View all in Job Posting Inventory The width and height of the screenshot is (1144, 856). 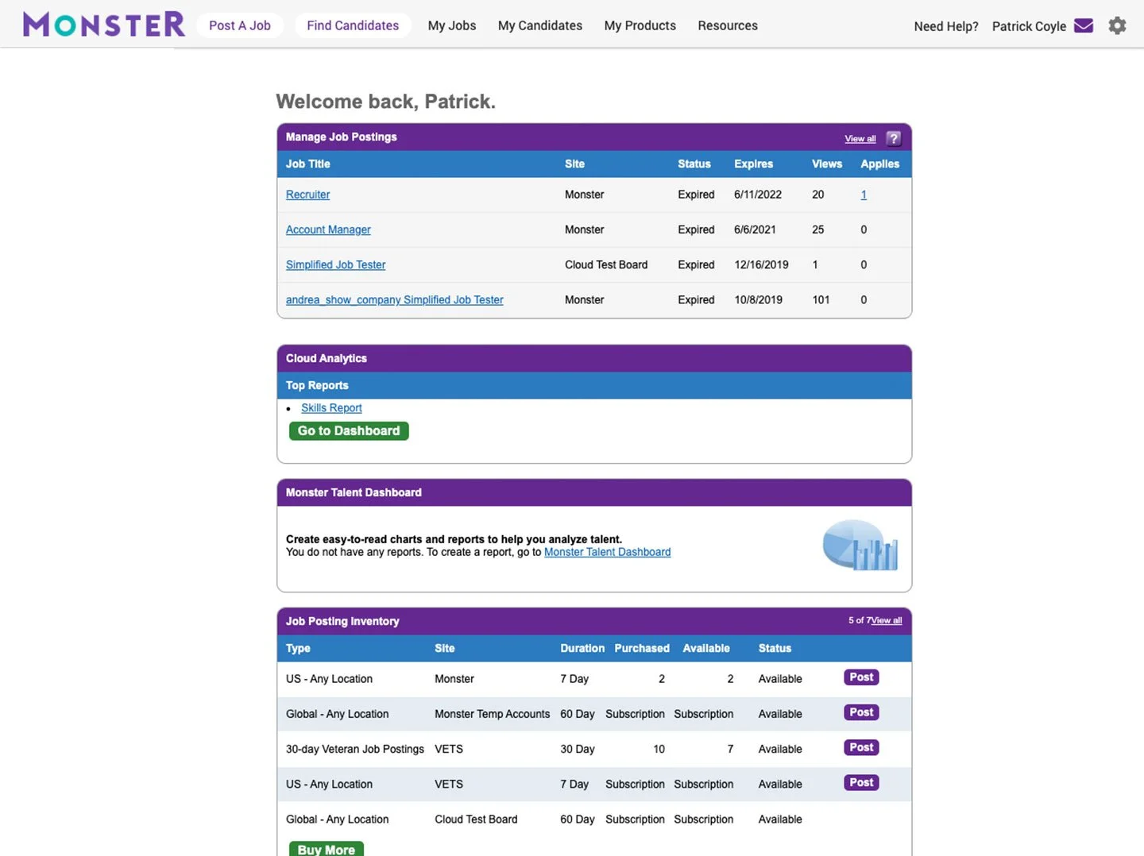click(887, 620)
